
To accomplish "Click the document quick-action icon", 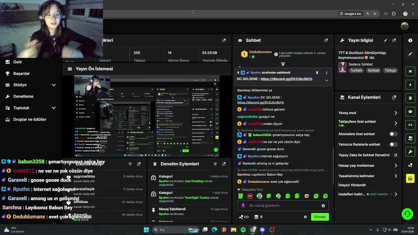I will [x=410, y=98].
